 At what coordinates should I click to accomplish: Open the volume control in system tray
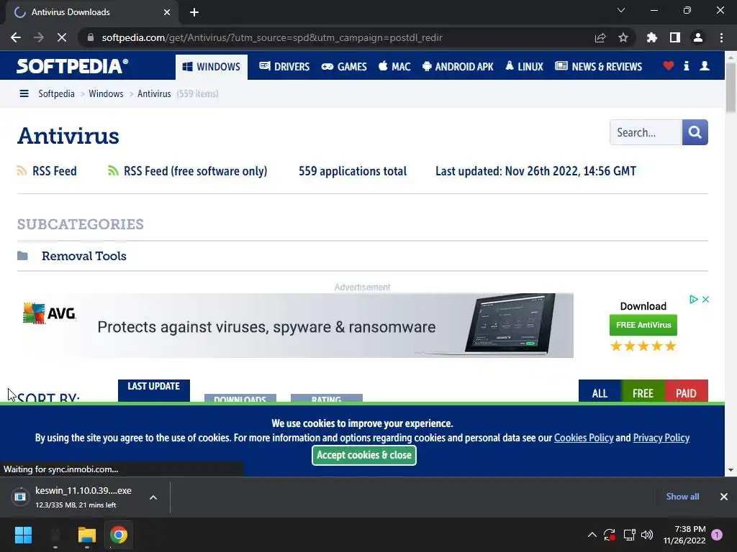[x=647, y=535]
